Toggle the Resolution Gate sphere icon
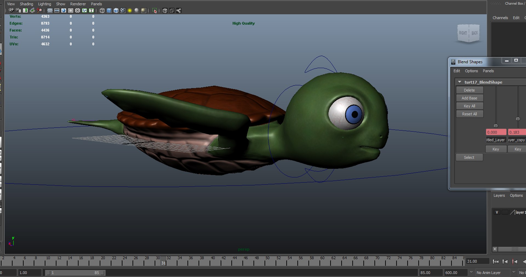The image size is (526, 277). [64, 10]
